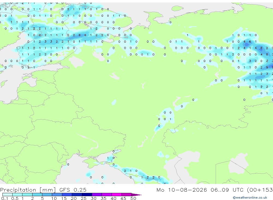Click the 20 to 25 mm legend swatch
This screenshot has height=200, width=273.
coord(77,195)
